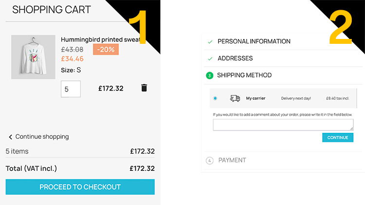Click the green step 3 number badge
The image size is (365, 205).
tap(210, 75)
